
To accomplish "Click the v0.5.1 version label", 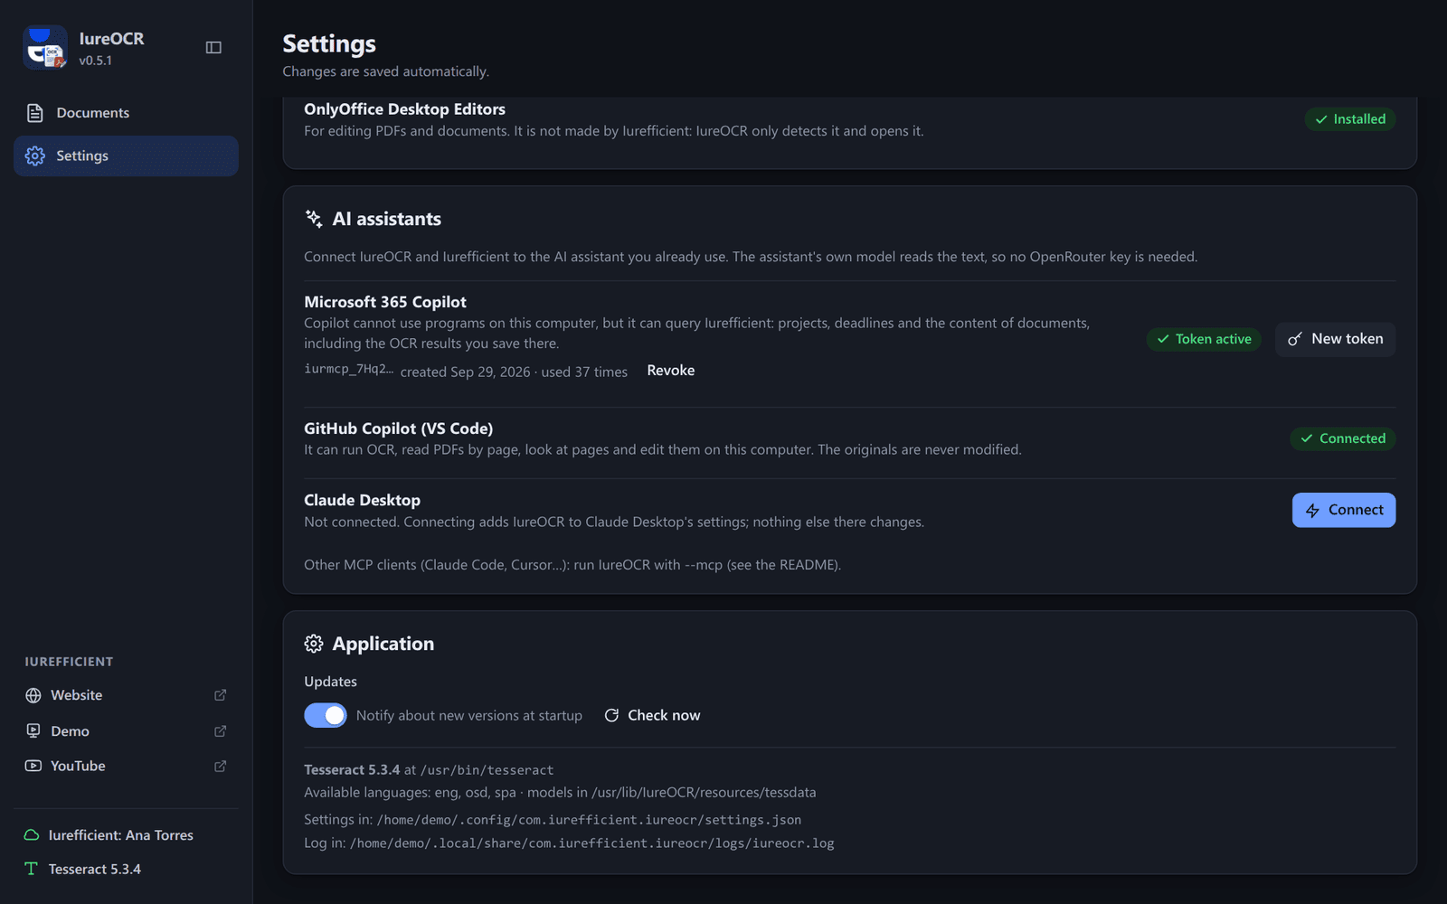I will (95, 61).
